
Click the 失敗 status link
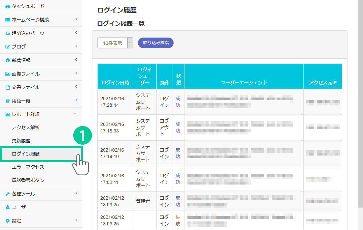coord(178,220)
